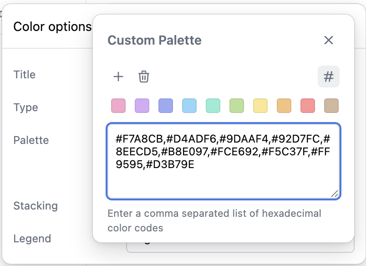366x266 pixels.
Task: Select the light sky blue swatch
Action: 189,106
